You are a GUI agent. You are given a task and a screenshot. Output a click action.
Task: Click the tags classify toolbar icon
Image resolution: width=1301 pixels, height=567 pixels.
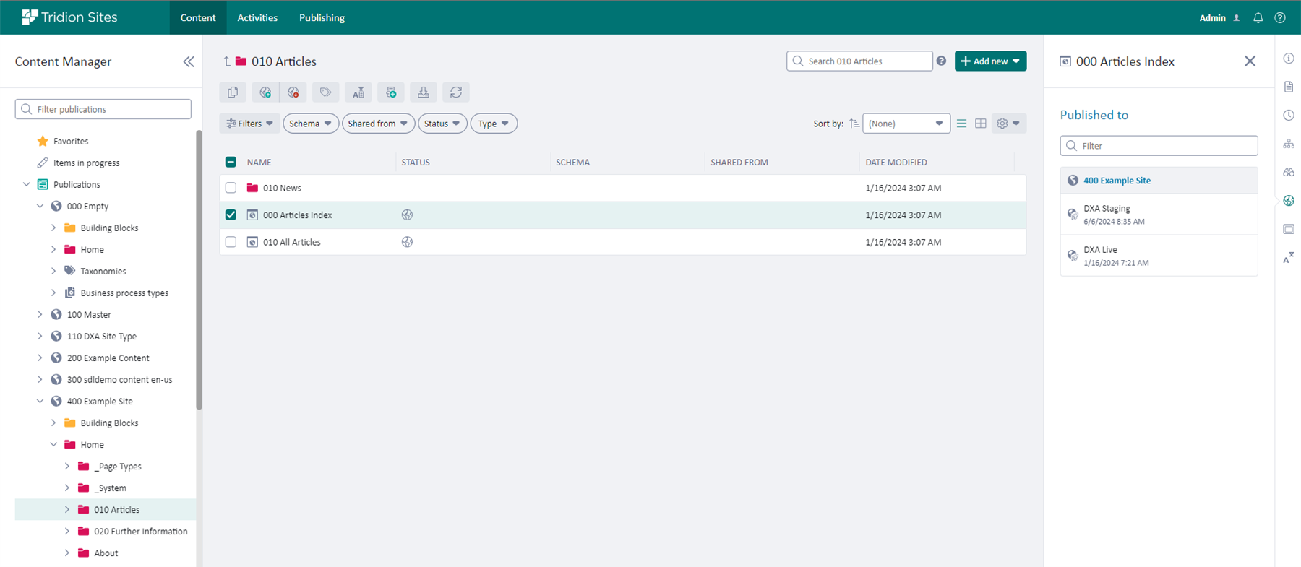[x=325, y=92]
